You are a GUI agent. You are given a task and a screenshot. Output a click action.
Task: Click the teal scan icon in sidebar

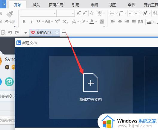point(9,82)
